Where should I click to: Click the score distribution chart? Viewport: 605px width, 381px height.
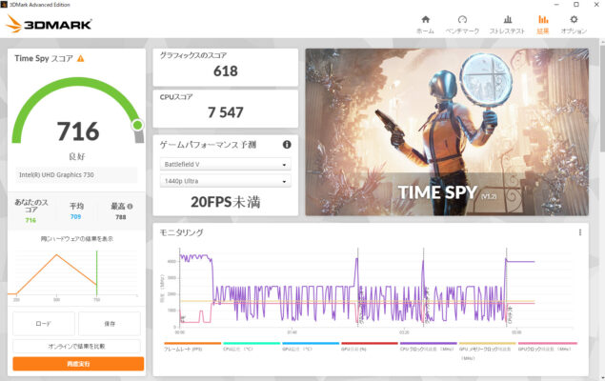73,273
